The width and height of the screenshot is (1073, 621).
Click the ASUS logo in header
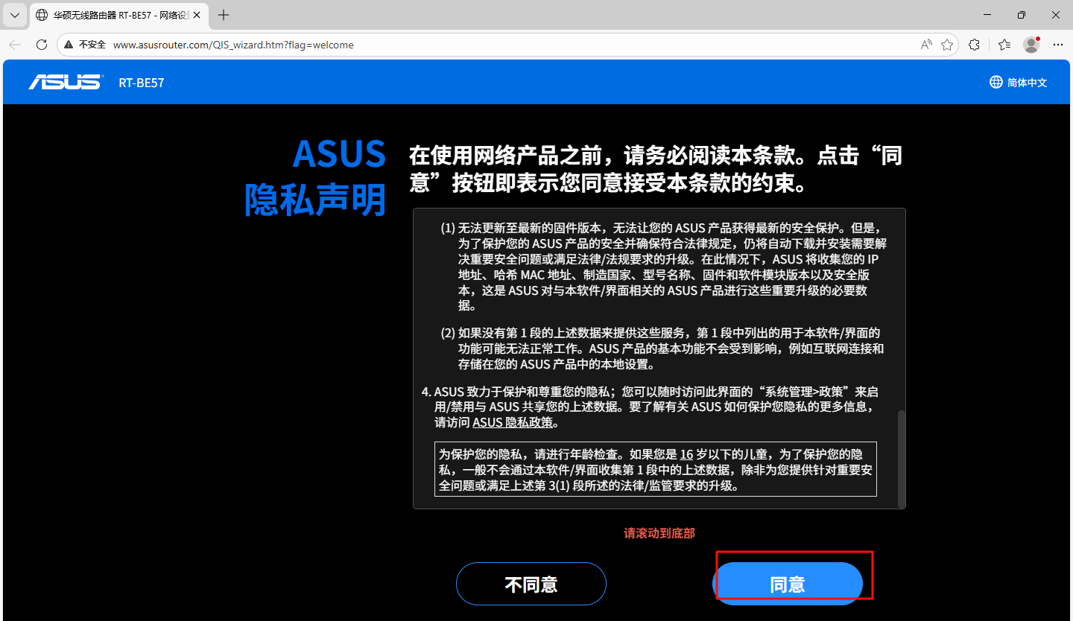(x=66, y=82)
